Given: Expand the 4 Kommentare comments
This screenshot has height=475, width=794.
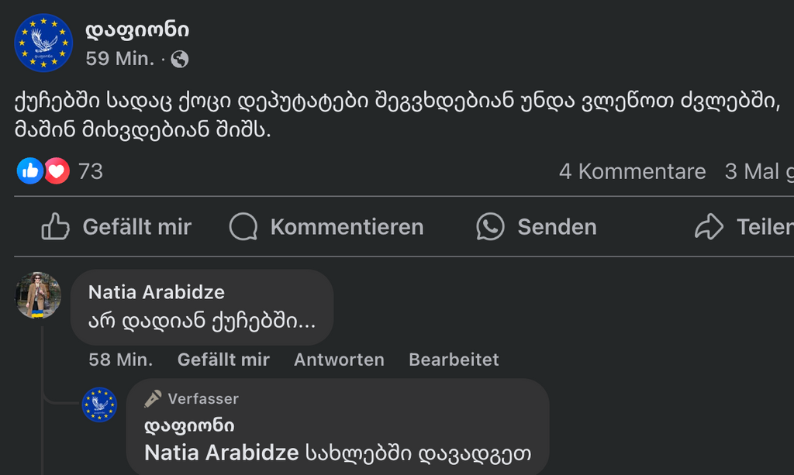Looking at the screenshot, I should coord(632,171).
